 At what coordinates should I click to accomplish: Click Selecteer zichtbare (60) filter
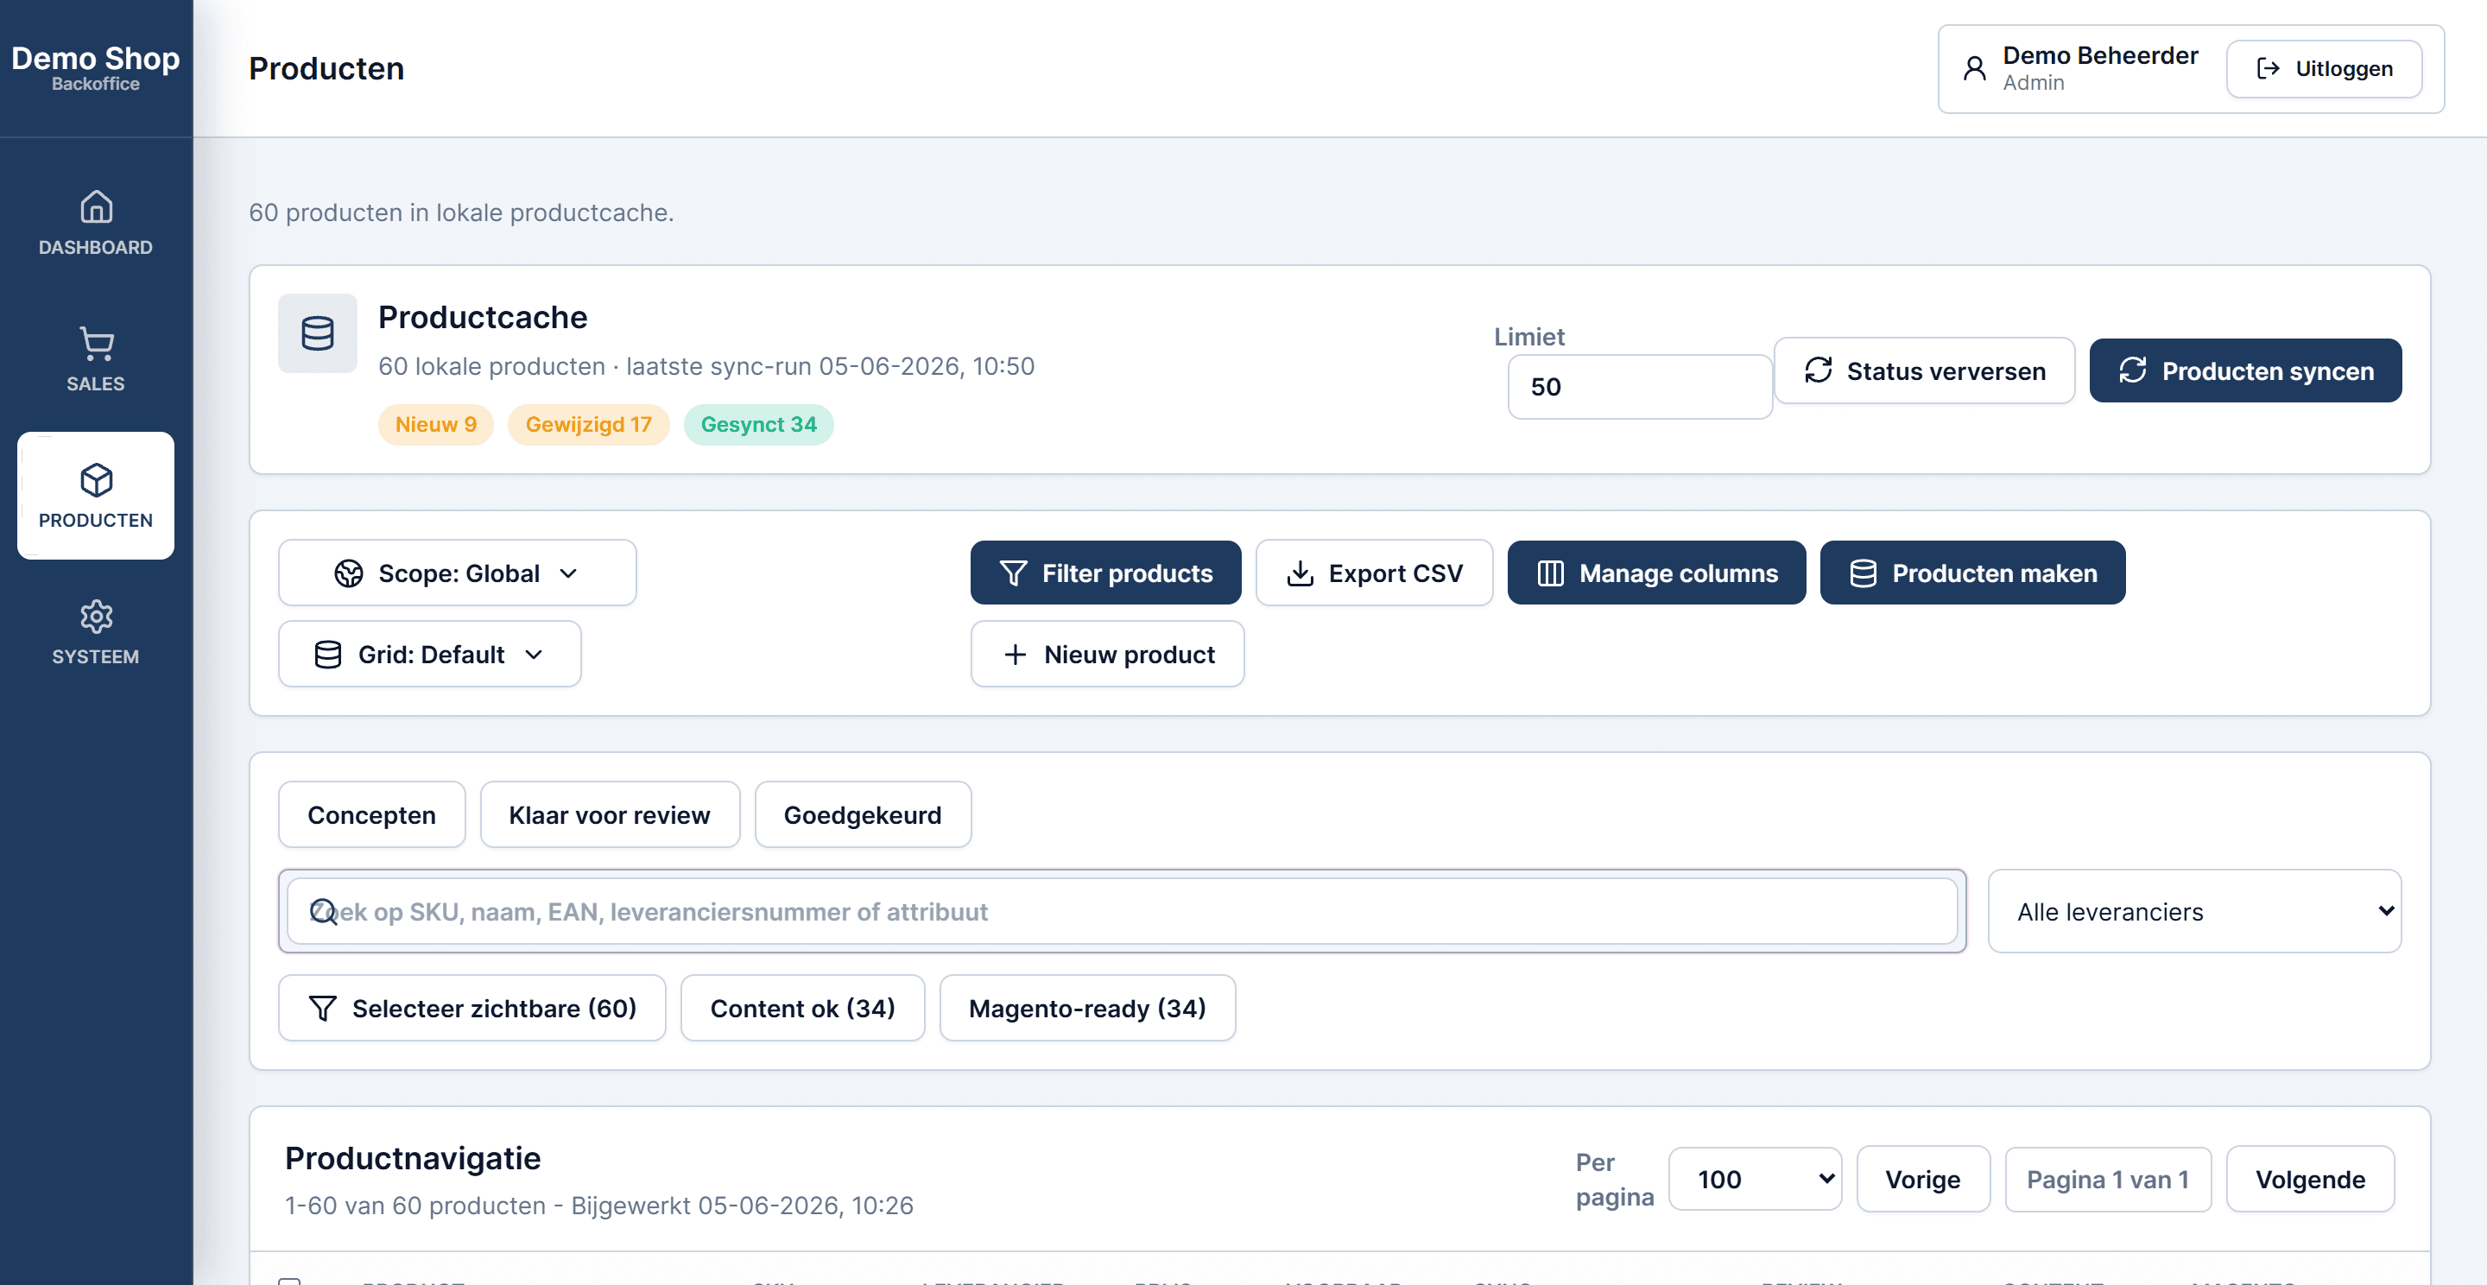[471, 1007]
